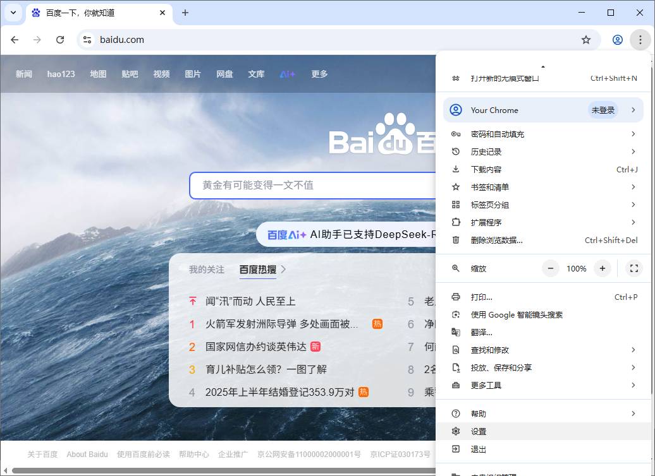Expand the 历史记录 submenu chevron
655x476 pixels.
633,152
